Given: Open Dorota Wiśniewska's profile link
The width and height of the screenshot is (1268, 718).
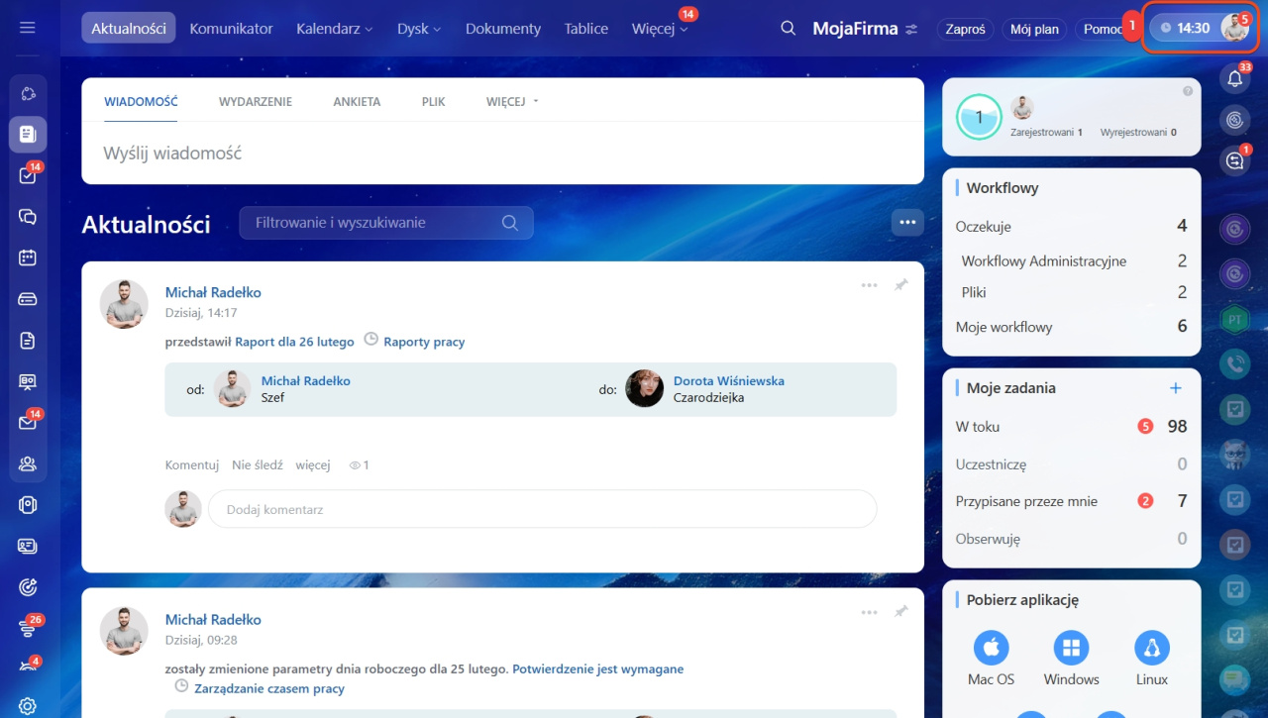Looking at the screenshot, I should [729, 380].
